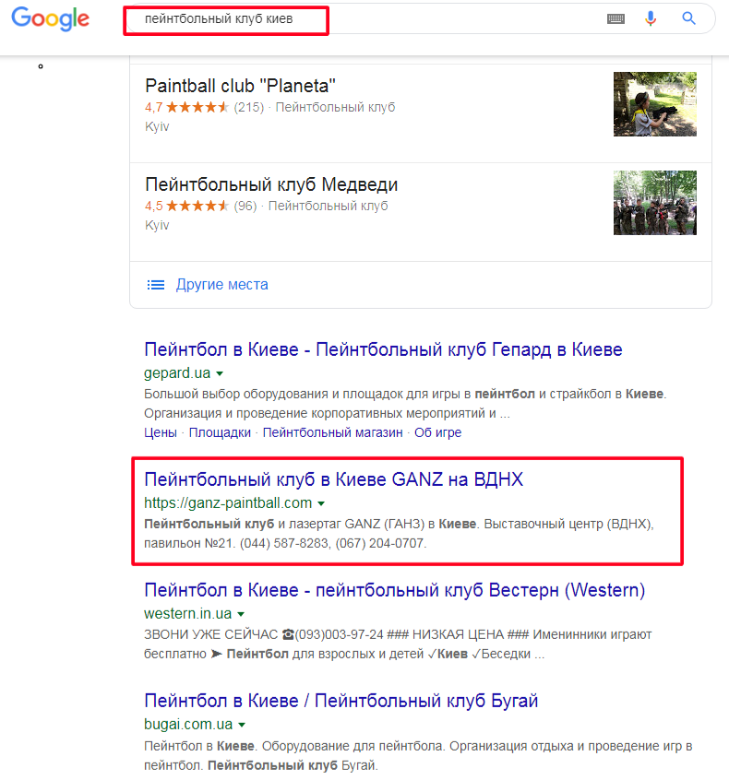Open the Цены sitelink

point(161,432)
